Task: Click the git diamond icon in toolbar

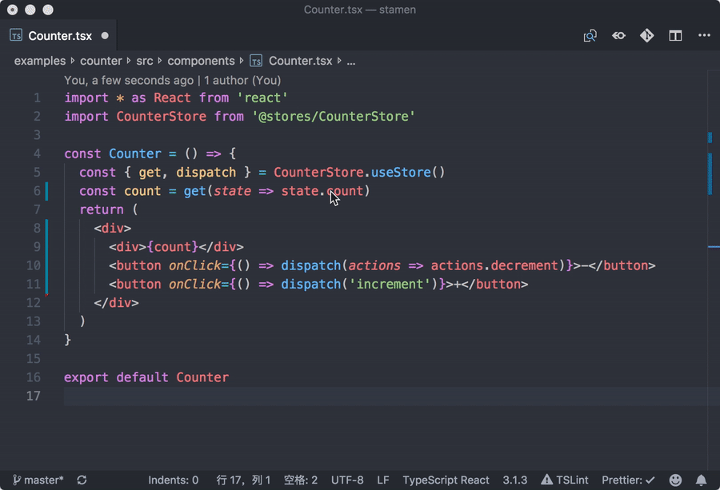Action: (x=647, y=36)
